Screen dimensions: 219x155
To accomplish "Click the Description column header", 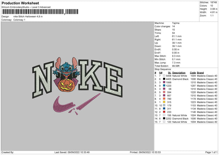I will click(x=179, y=73).
